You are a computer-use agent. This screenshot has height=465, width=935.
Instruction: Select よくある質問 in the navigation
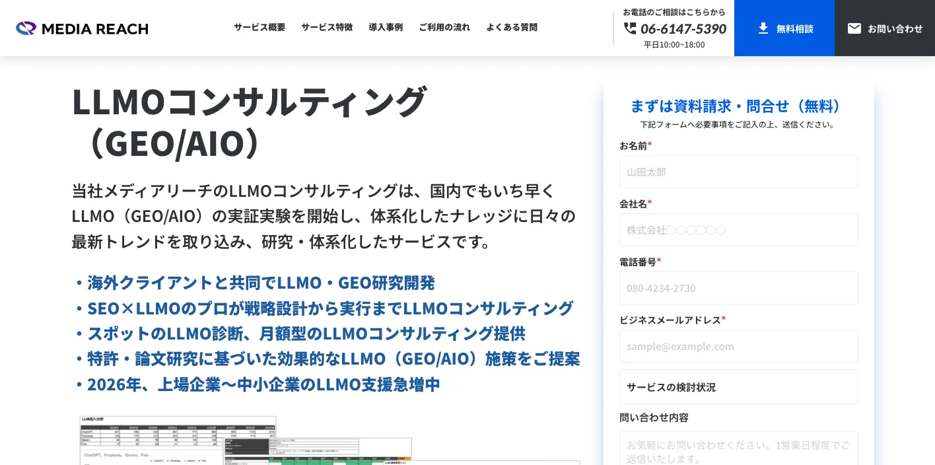pos(512,27)
